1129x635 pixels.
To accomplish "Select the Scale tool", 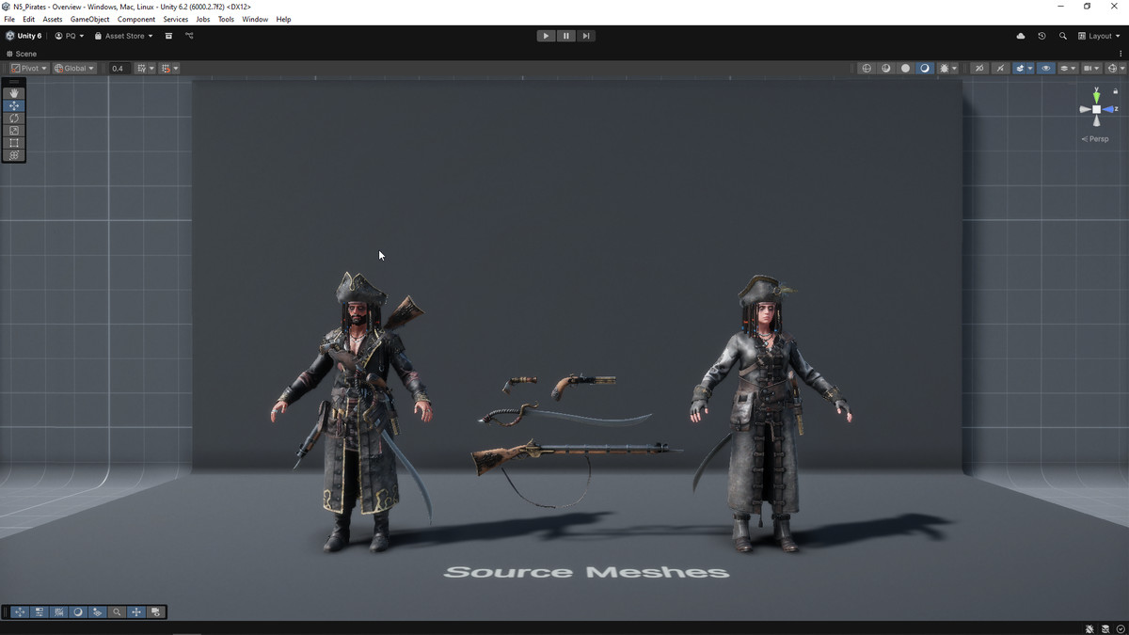I will pos(13,130).
